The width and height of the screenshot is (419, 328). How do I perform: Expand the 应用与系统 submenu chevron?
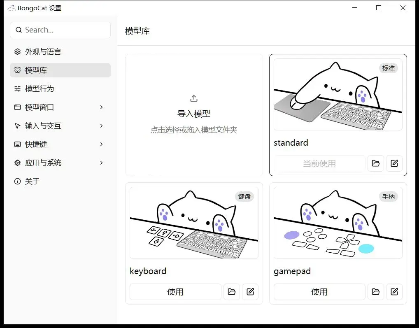(x=101, y=163)
